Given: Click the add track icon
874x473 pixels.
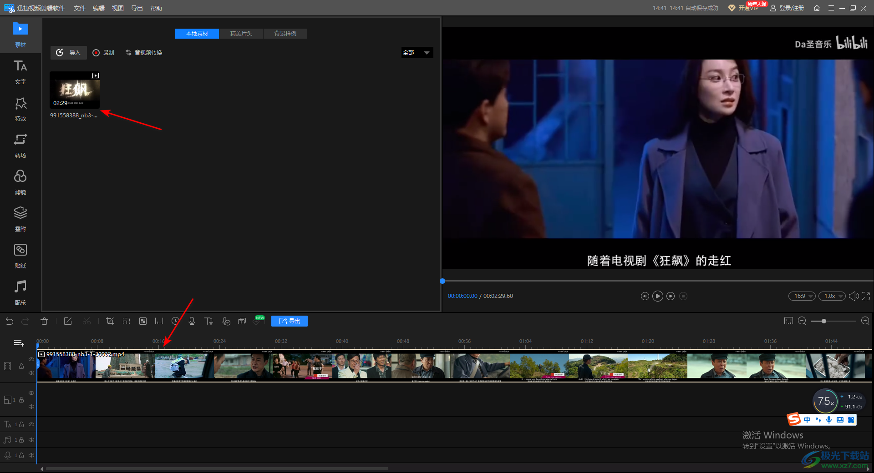Looking at the screenshot, I should coord(19,343).
